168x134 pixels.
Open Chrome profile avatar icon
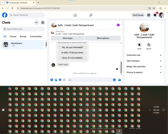pyautogui.click(x=160, y=8)
